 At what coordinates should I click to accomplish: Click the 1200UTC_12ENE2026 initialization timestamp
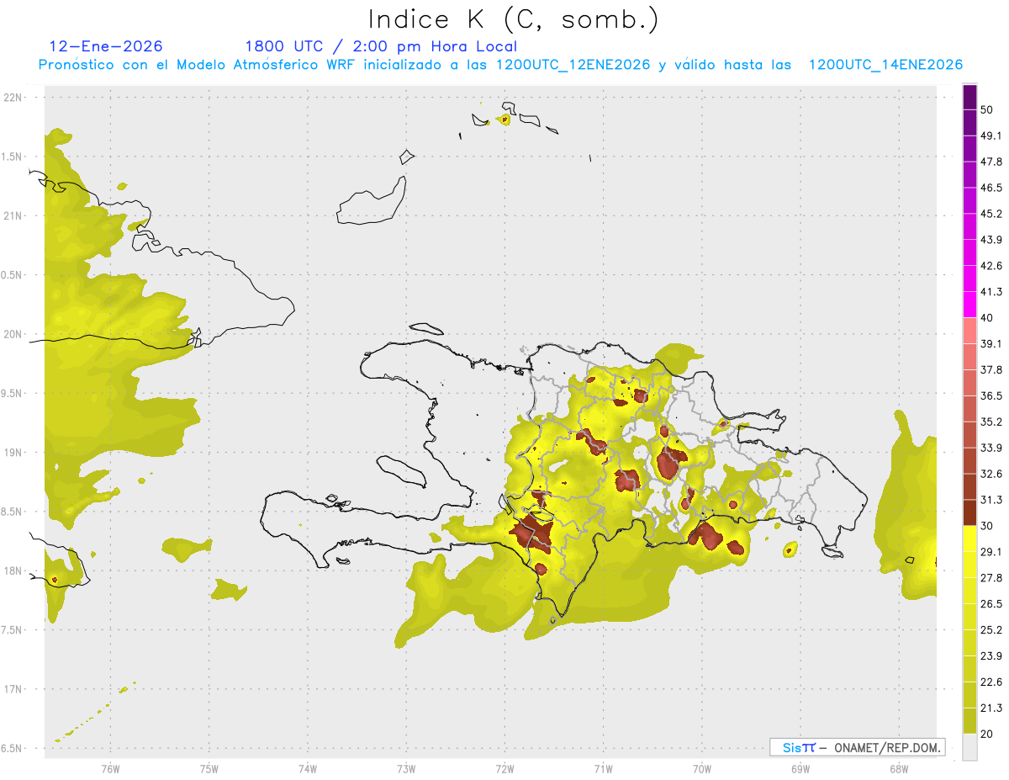573,65
